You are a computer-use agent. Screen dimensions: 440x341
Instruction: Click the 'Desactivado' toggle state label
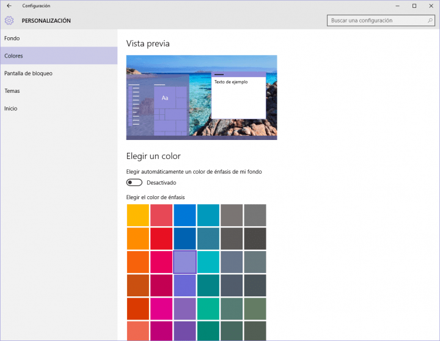pos(161,183)
